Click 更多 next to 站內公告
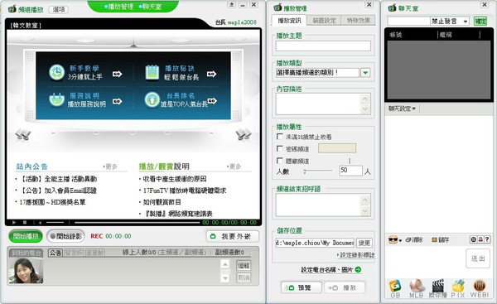This screenshot has height=304, width=497. point(110,166)
